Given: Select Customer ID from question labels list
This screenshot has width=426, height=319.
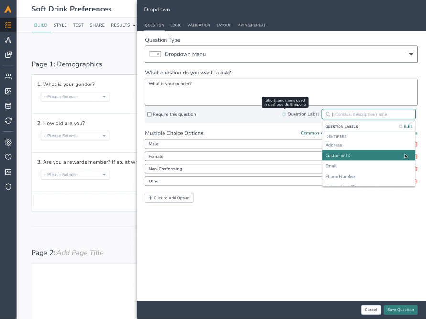Looking at the screenshot, I should (x=369, y=155).
